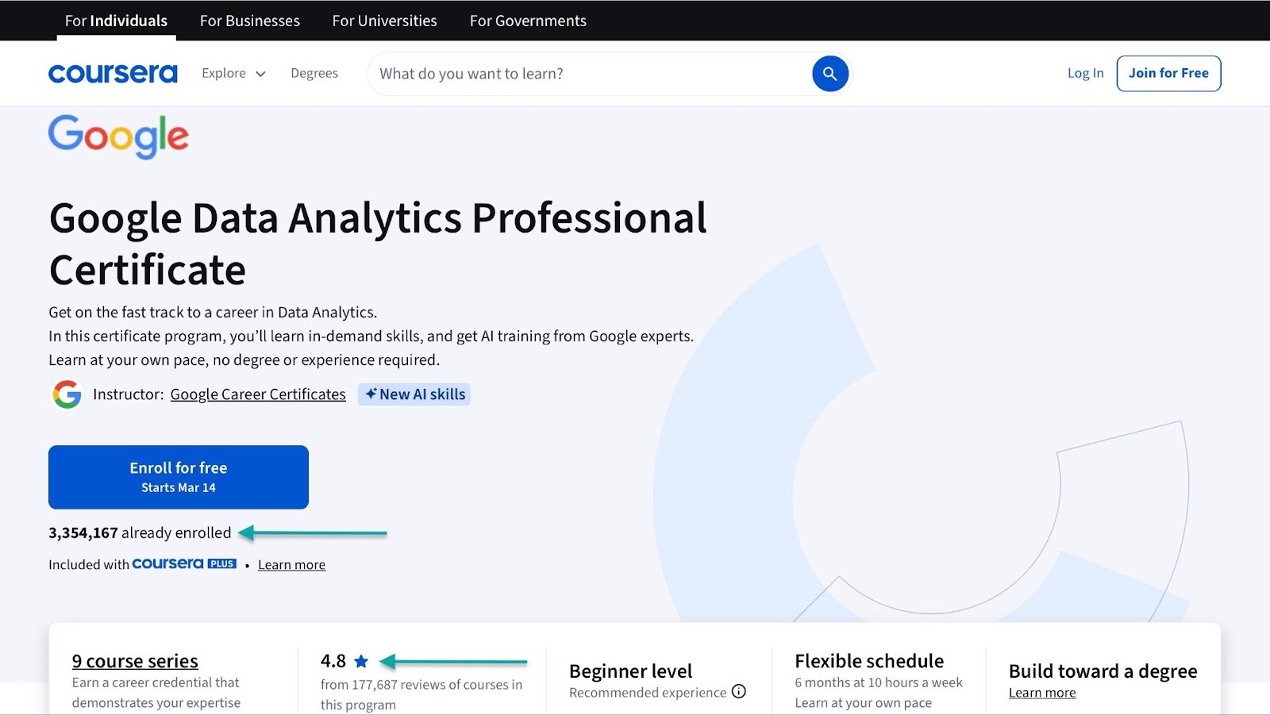This screenshot has height=715, width=1270.
Task: Click the Google G icon beside Instructor
Action: point(67,394)
